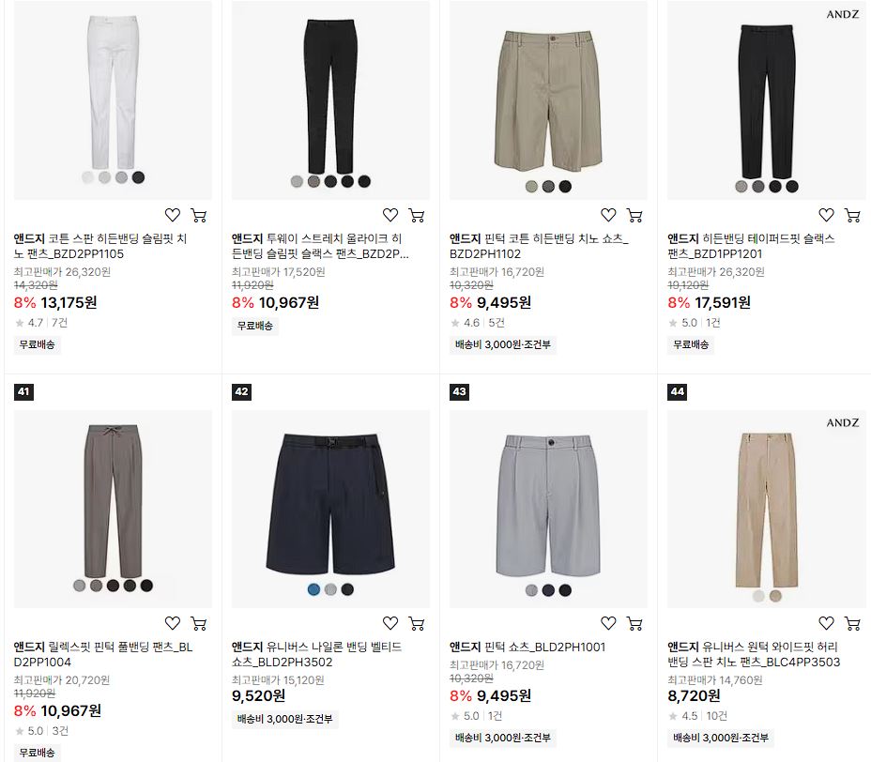Screen dimensions: 871x762
Task: Add white chino pants BZD2PP1105 to cart
Action: [x=198, y=215]
